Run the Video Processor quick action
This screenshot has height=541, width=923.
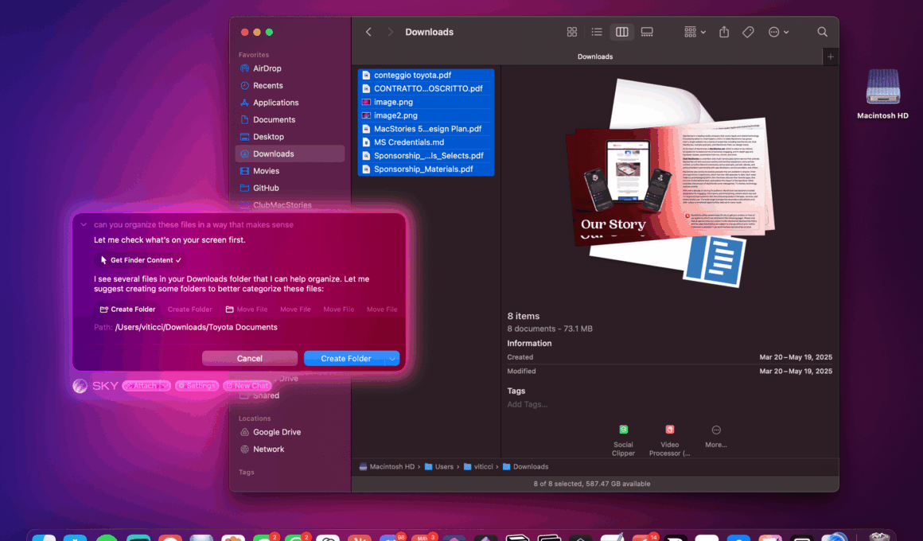[669, 440]
